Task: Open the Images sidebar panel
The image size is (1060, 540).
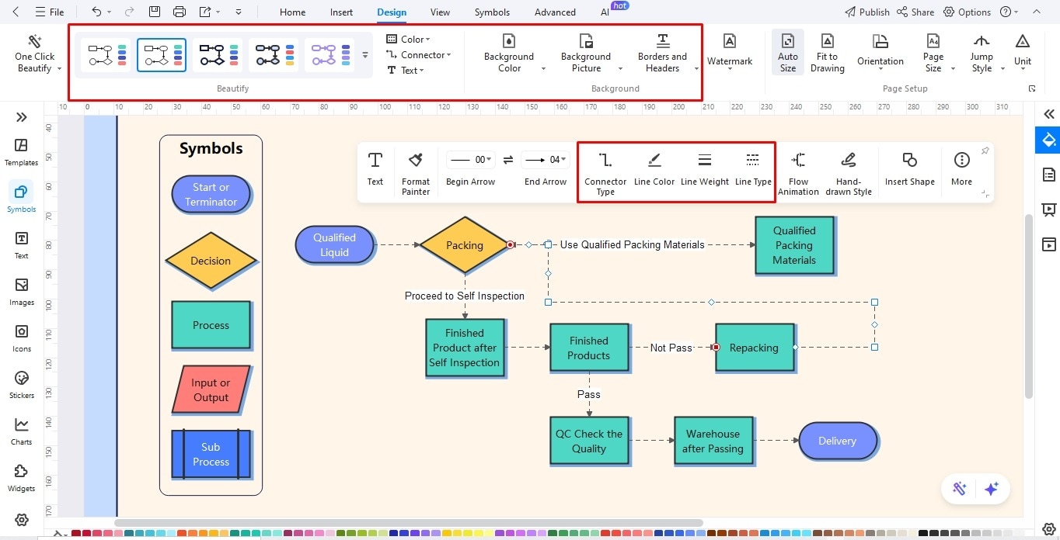Action: 21,292
